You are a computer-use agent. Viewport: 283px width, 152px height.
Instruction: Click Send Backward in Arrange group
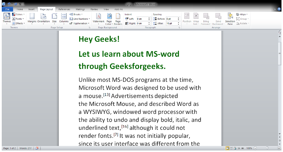coord(218,19)
